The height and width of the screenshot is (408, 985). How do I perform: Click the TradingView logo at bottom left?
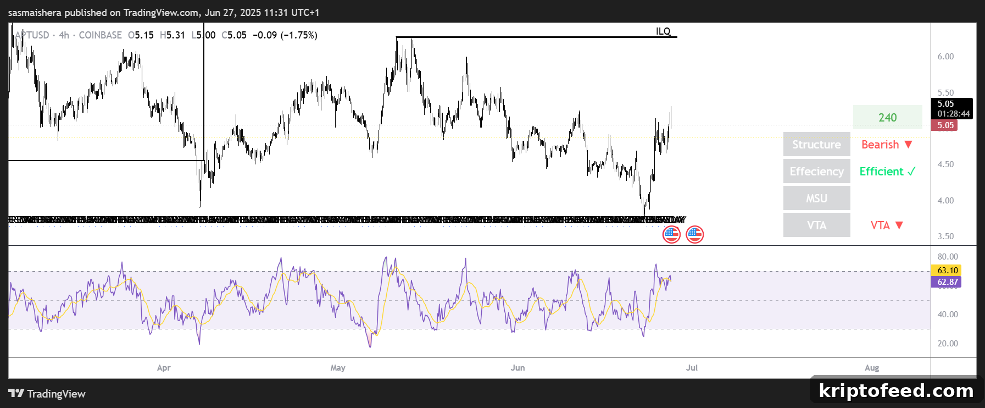click(x=47, y=394)
